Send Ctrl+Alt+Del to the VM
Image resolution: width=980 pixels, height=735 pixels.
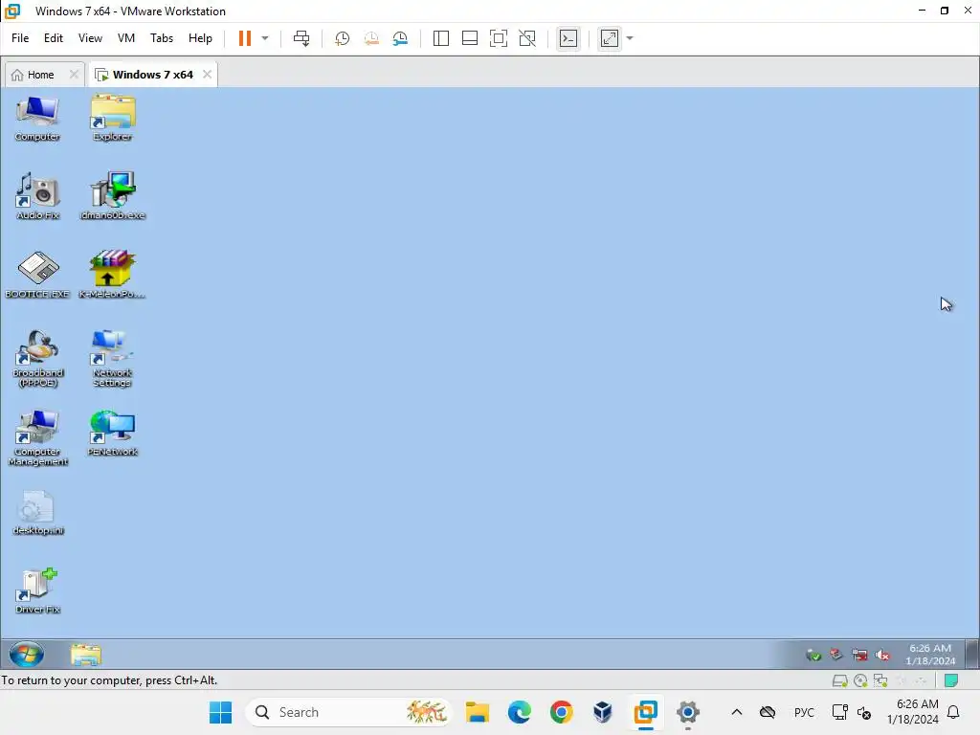click(x=301, y=38)
